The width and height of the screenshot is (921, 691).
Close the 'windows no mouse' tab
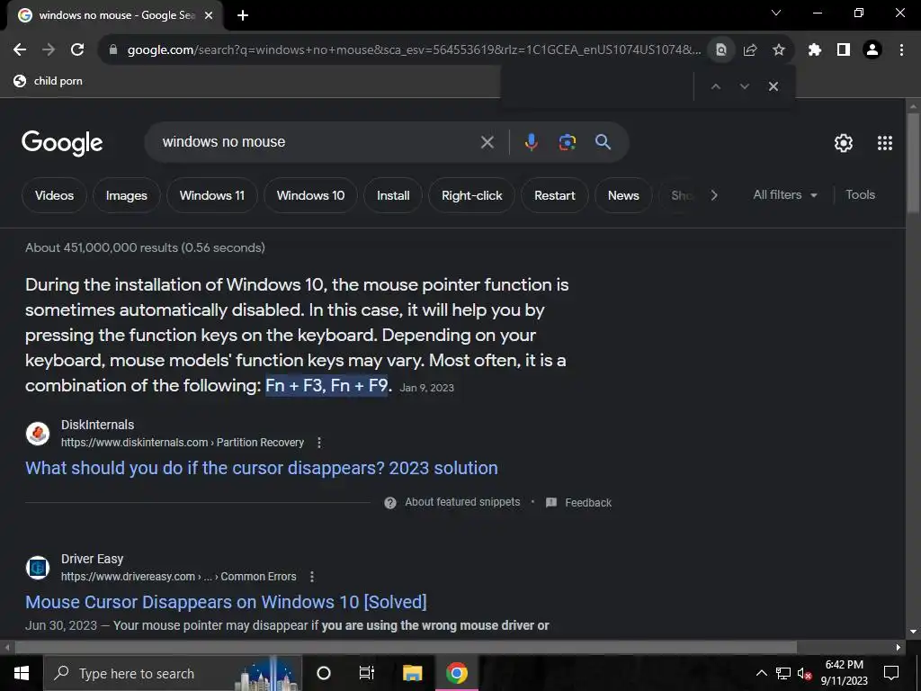point(209,16)
